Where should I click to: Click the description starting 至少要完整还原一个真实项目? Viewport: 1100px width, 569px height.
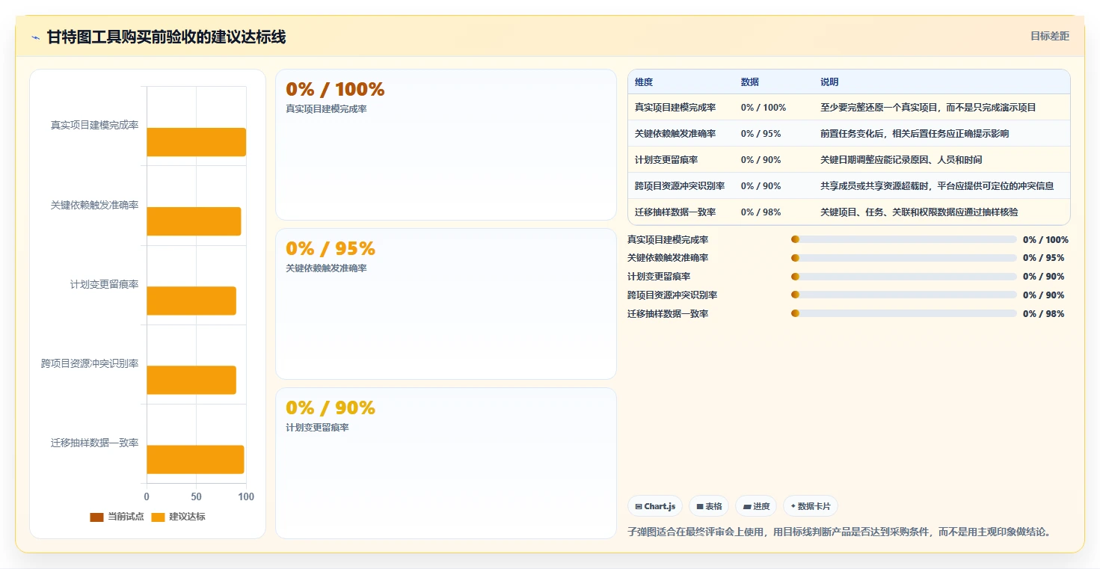tap(928, 108)
